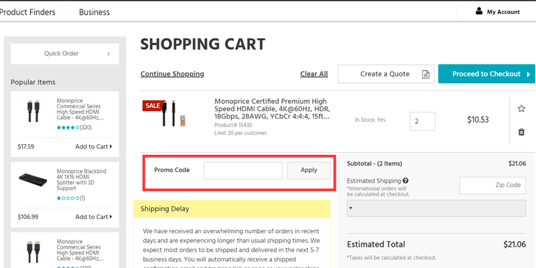Follow the Continue Shopping link

172,74
